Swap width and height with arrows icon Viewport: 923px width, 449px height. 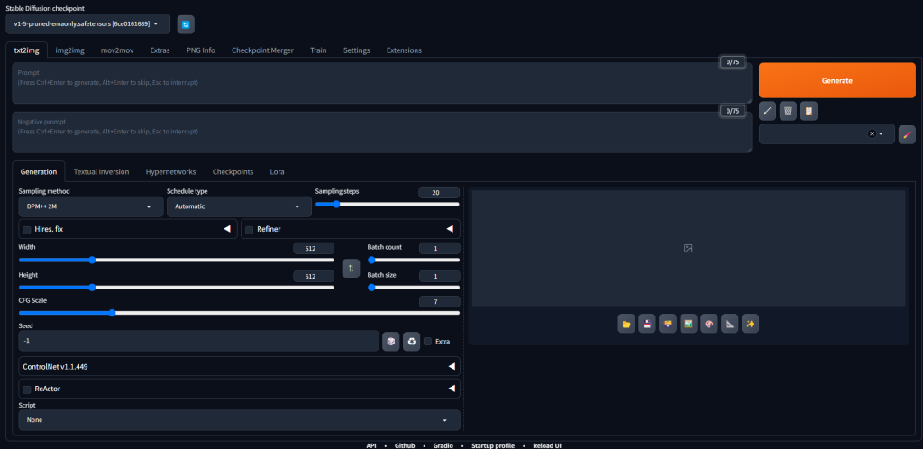point(352,269)
